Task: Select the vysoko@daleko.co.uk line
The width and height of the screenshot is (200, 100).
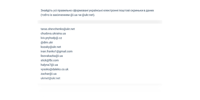Action: [x=54, y=69]
